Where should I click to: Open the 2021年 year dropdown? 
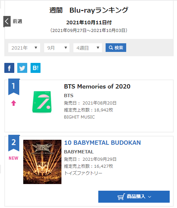click(24, 48)
